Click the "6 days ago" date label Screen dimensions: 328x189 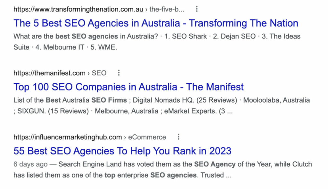pyautogui.click(x=30, y=164)
